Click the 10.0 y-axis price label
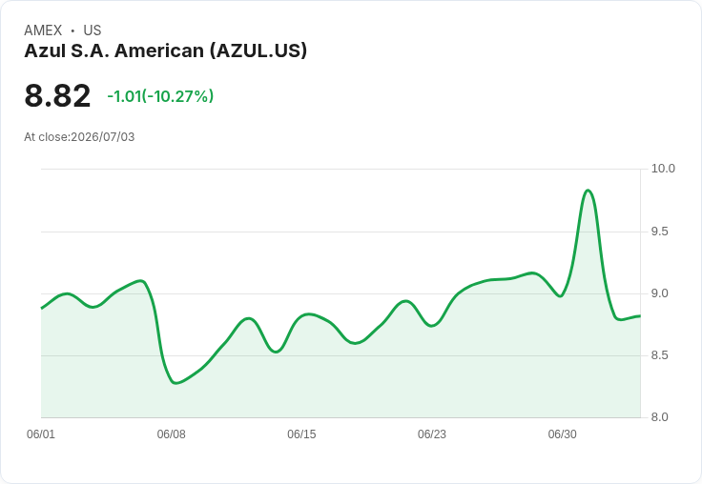This screenshot has height=484, width=702. click(x=663, y=169)
